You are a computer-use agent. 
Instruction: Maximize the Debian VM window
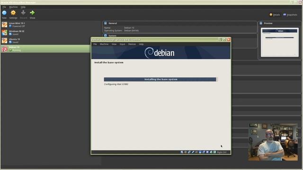point(224,40)
